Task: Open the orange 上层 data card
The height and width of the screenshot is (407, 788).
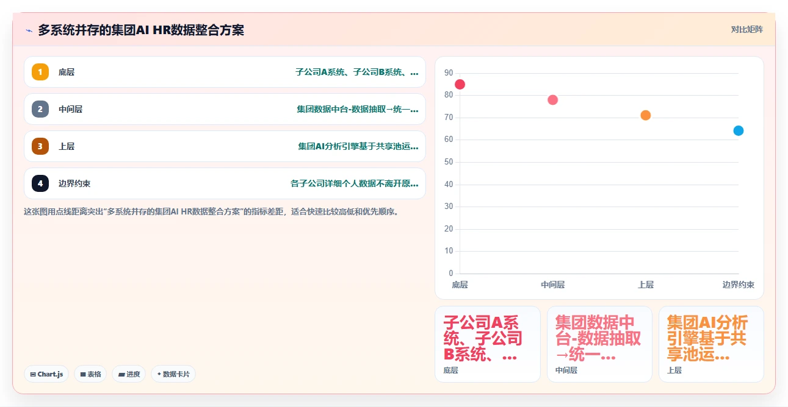Action: pos(711,344)
